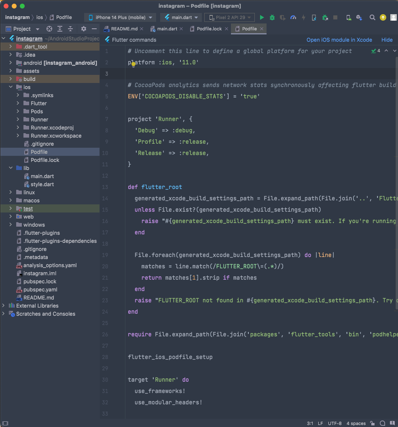Run the app with the green play button
The height and width of the screenshot is (427, 398).
click(262, 17)
